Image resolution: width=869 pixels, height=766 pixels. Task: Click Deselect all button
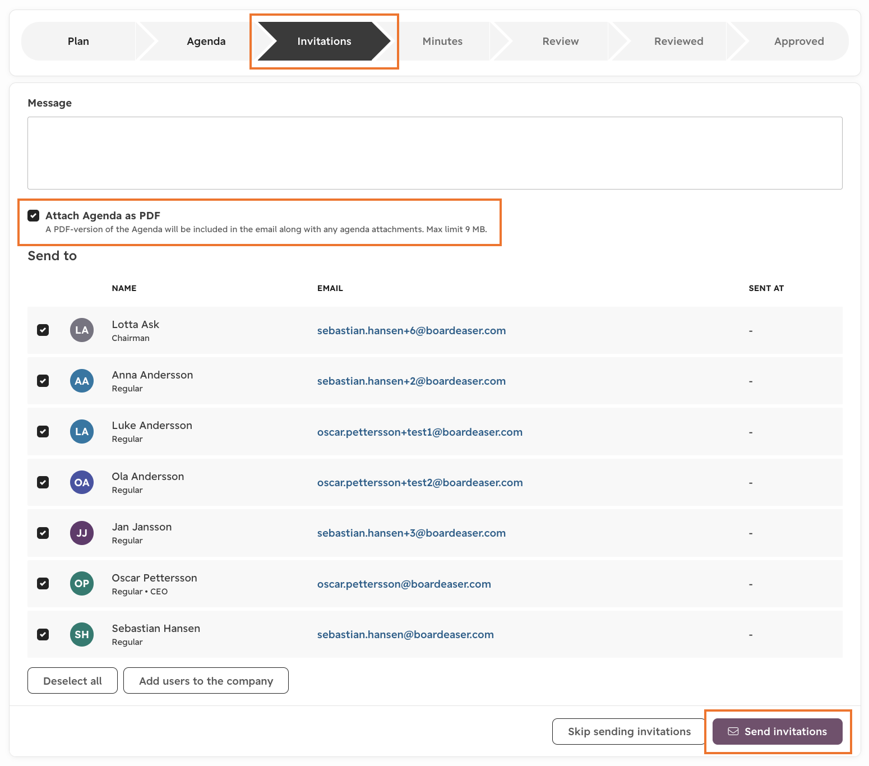pyautogui.click(x=72, y=681)
